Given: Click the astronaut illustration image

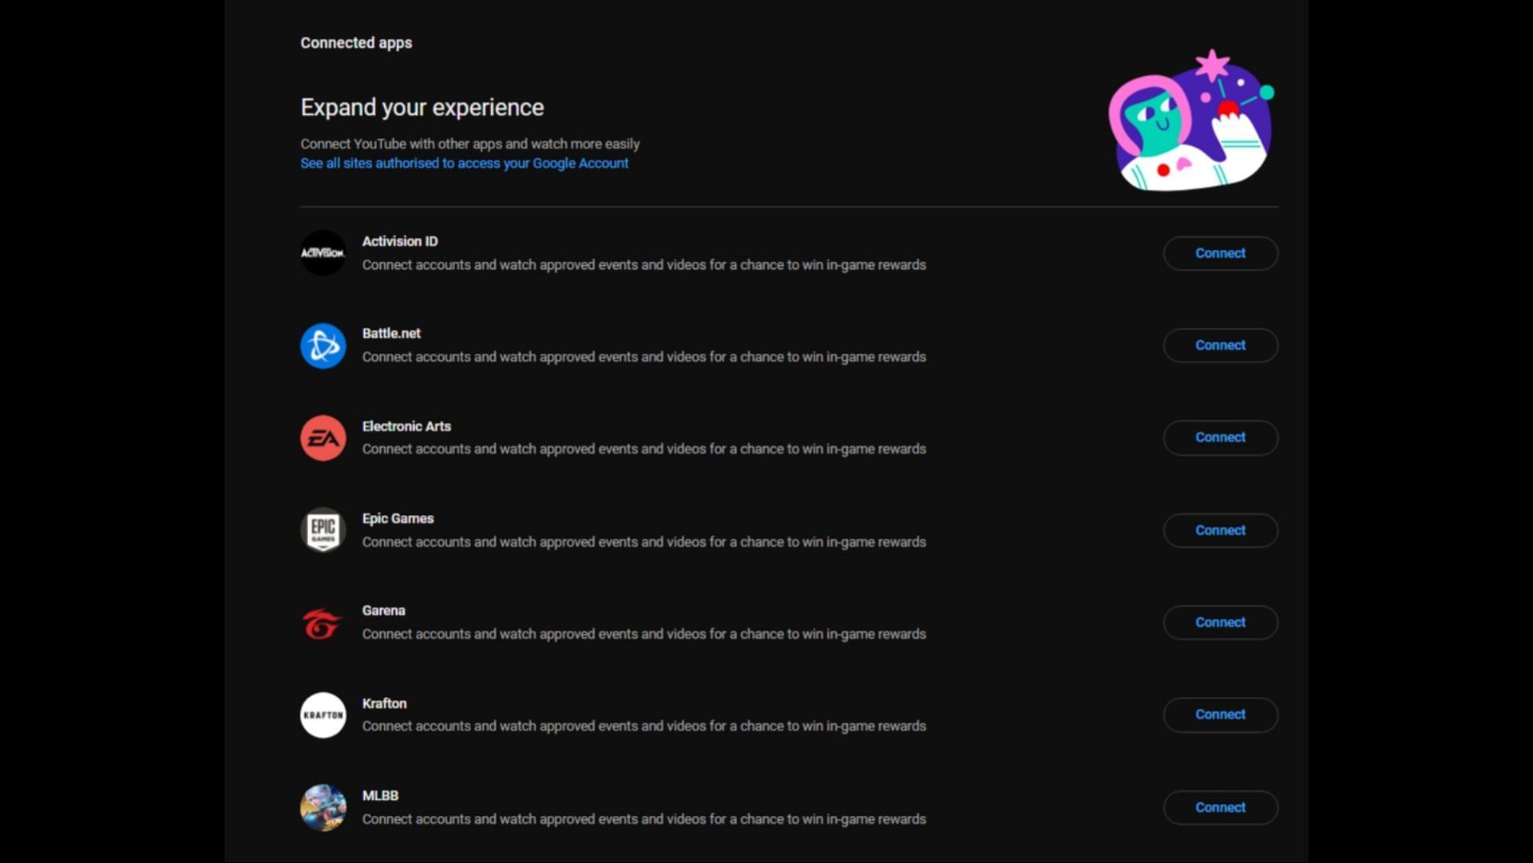Looking at the screenshot, I should pyautogui.click(x=1191, y=121).
